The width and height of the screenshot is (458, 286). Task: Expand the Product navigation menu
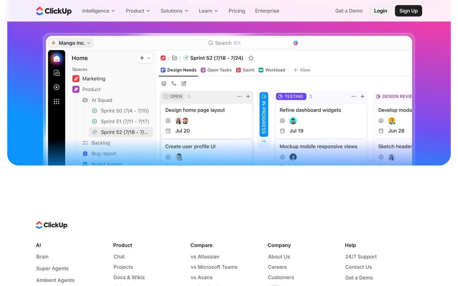[138, 11]
